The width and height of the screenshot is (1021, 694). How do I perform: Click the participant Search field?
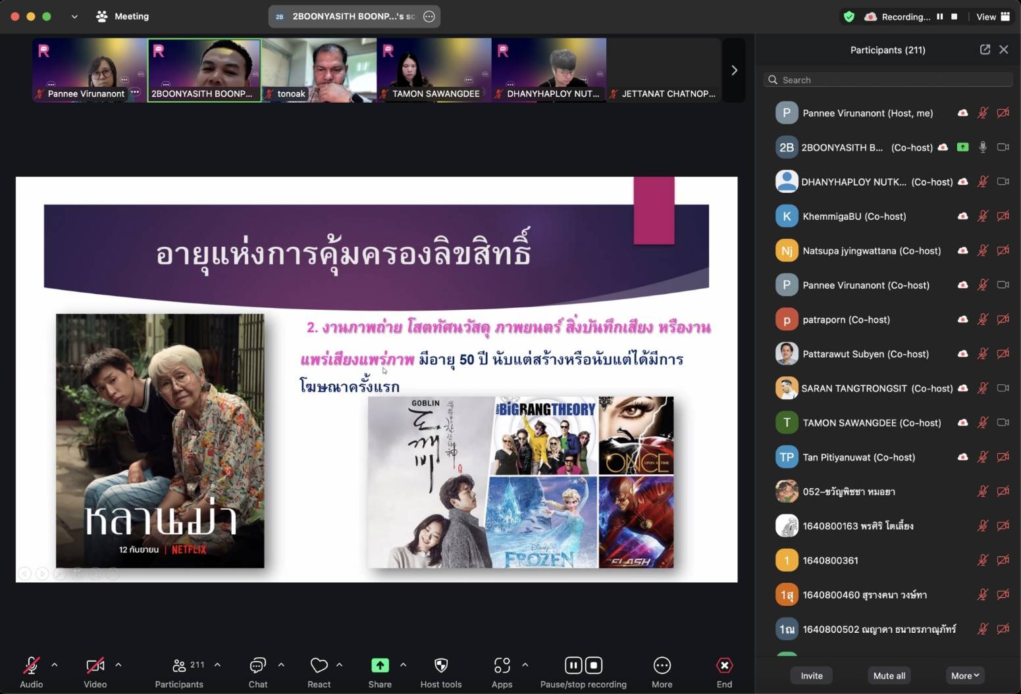[x=888, y=80]
